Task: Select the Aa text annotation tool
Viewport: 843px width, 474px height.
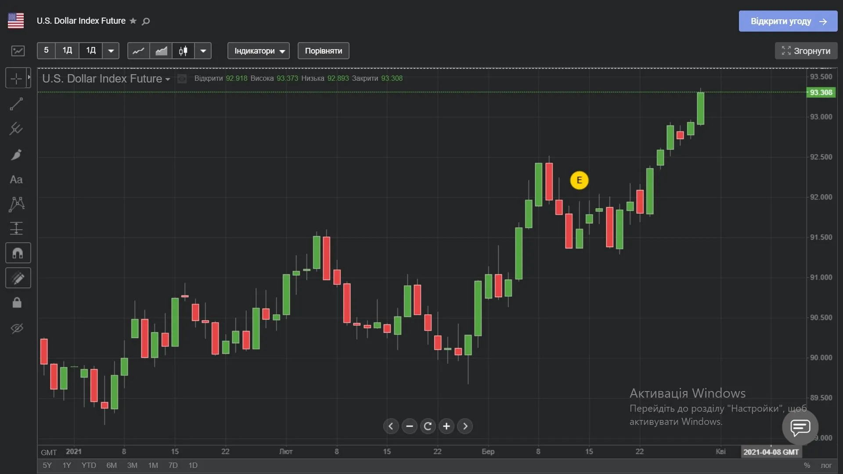Action: [x=16, y=180]
